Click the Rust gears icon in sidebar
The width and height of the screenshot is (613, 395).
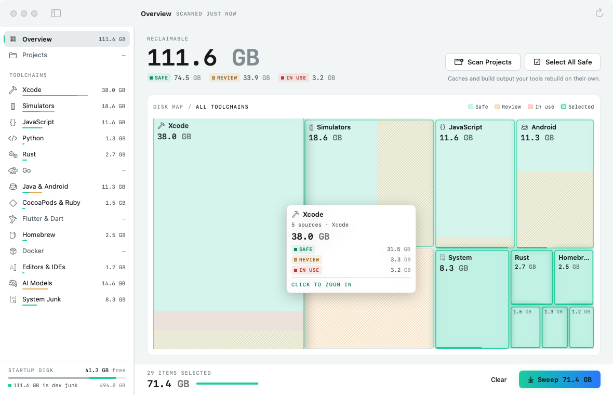(x=13, y=154)
